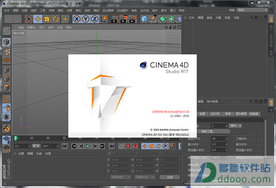Toggle Parameter key recording P icon
The width and height of the screenshot is (276, 188).
point(165,146)
